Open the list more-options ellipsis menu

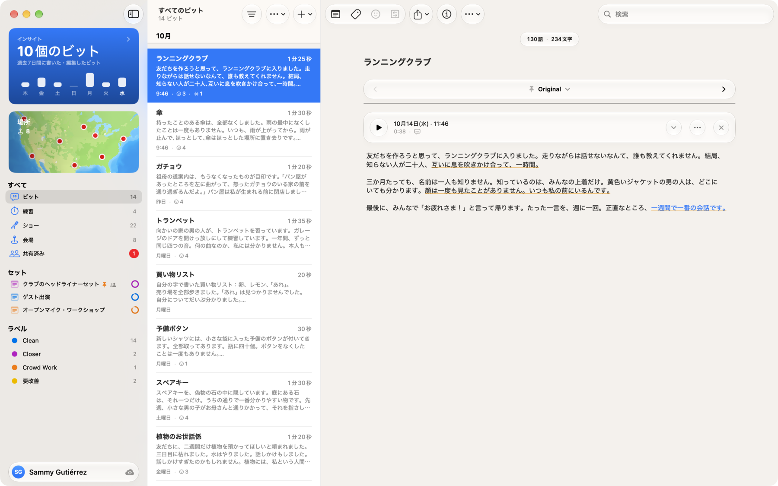click(277, 14)
